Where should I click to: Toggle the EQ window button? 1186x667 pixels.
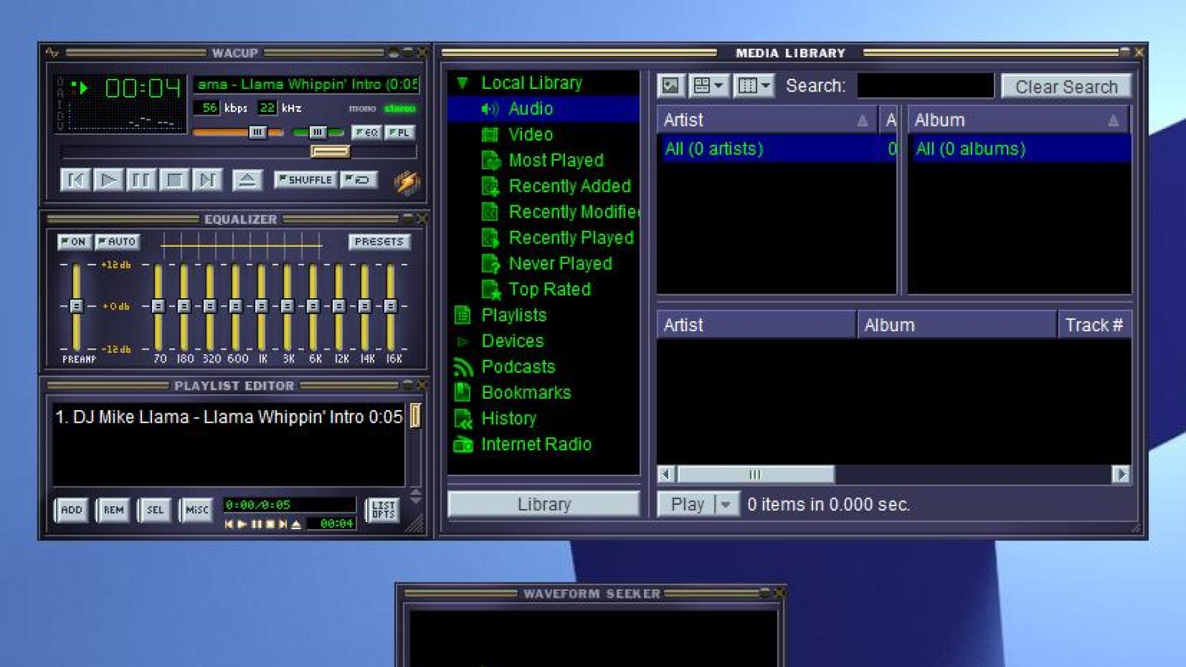pyautogui.click(x=366, y=132)
